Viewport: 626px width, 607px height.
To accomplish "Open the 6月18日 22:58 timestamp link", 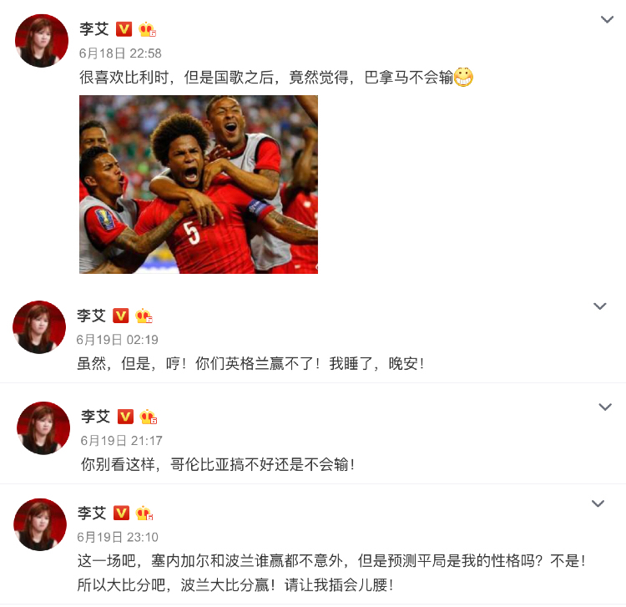I will (x=120, y=53).
